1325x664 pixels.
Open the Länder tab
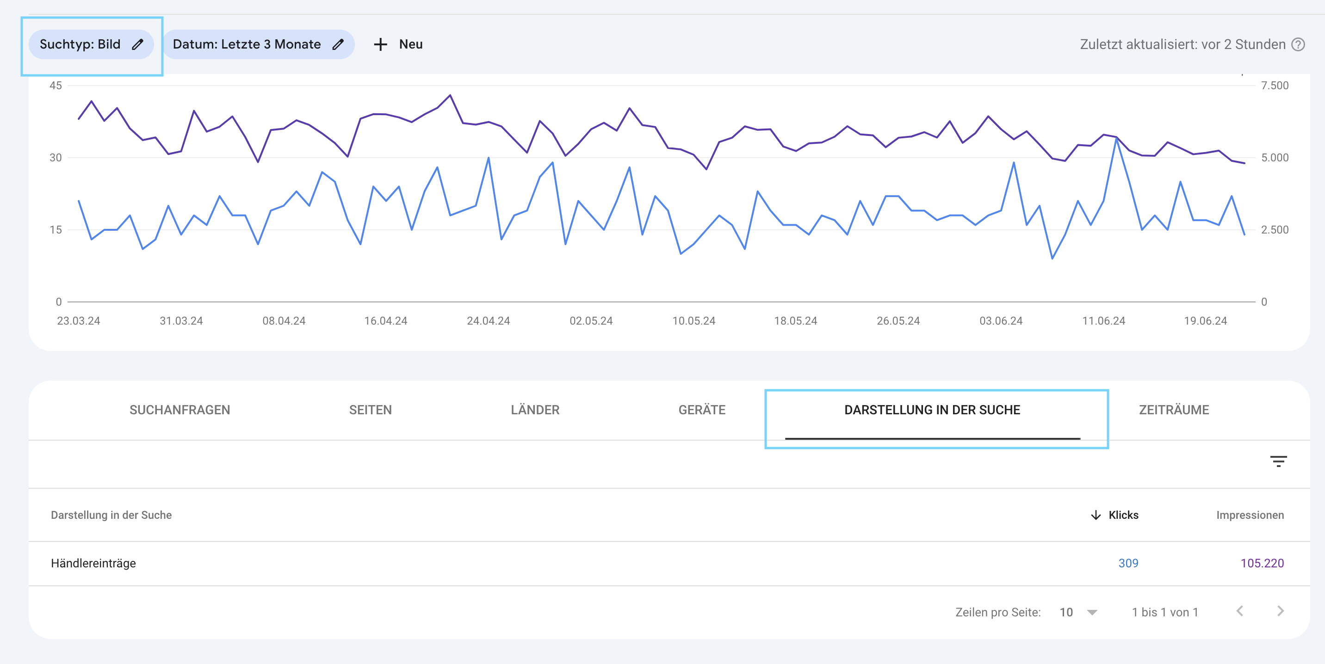click(x=535, y=410)
